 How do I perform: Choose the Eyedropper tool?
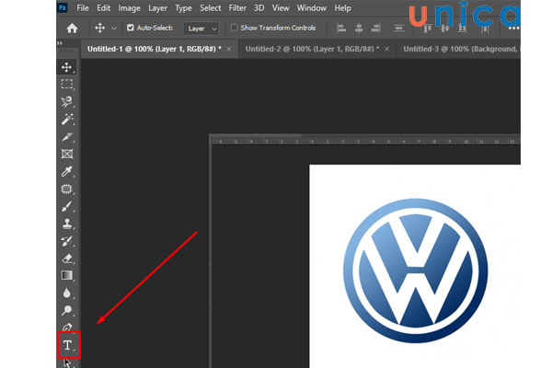[67, 171]
